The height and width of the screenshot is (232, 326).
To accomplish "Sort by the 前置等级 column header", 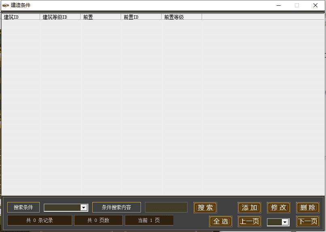I will [x=182, y=17].
